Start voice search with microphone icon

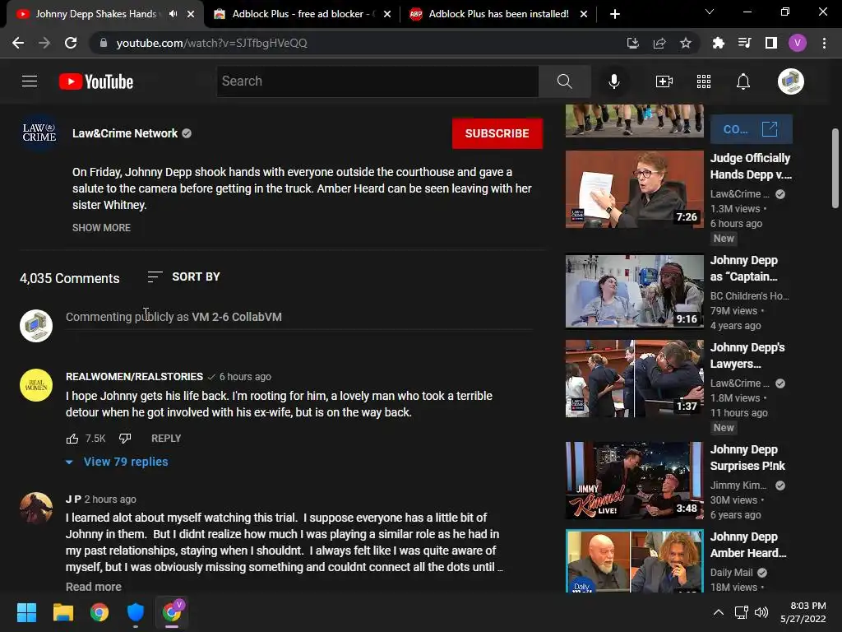point(613,81)
